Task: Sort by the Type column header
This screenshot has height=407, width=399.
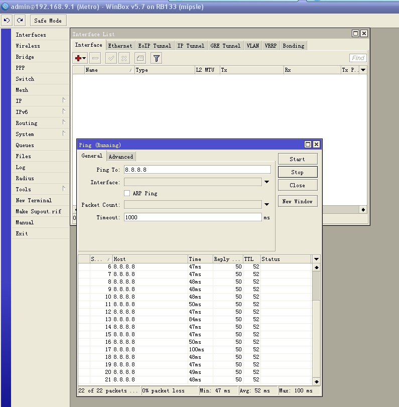Action: [x=165, y=70]
